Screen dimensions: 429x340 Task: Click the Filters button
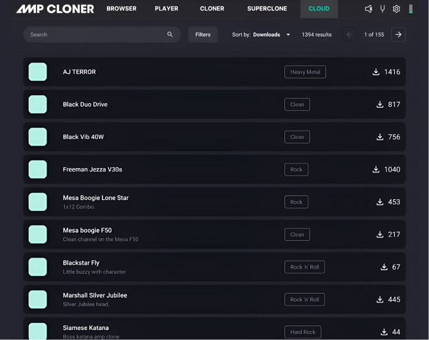tap(203, 34)
